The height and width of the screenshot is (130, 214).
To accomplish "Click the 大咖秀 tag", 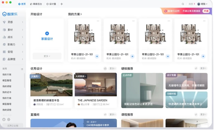I will (35, 76).
